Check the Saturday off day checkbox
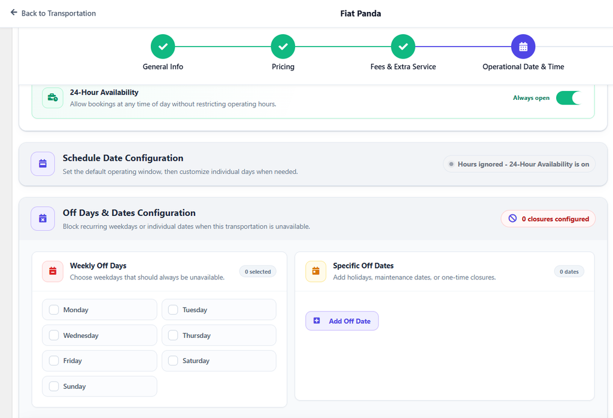This screenshot has width=613, height=418. pos(173,361)
